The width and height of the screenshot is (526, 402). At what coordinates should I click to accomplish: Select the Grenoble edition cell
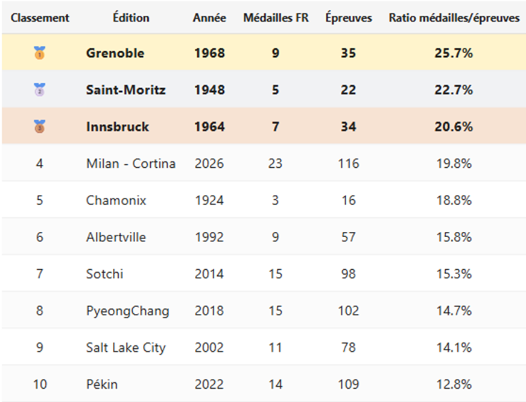pyautogui.click(x=115, y=53)
